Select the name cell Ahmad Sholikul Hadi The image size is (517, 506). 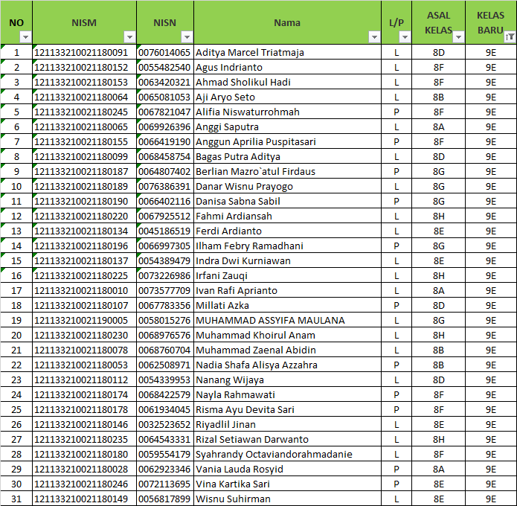(288, 82)
